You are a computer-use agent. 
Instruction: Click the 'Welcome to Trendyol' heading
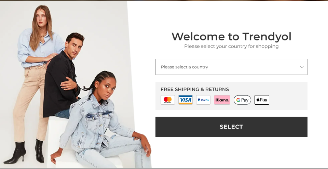click(x=231, y=37)
